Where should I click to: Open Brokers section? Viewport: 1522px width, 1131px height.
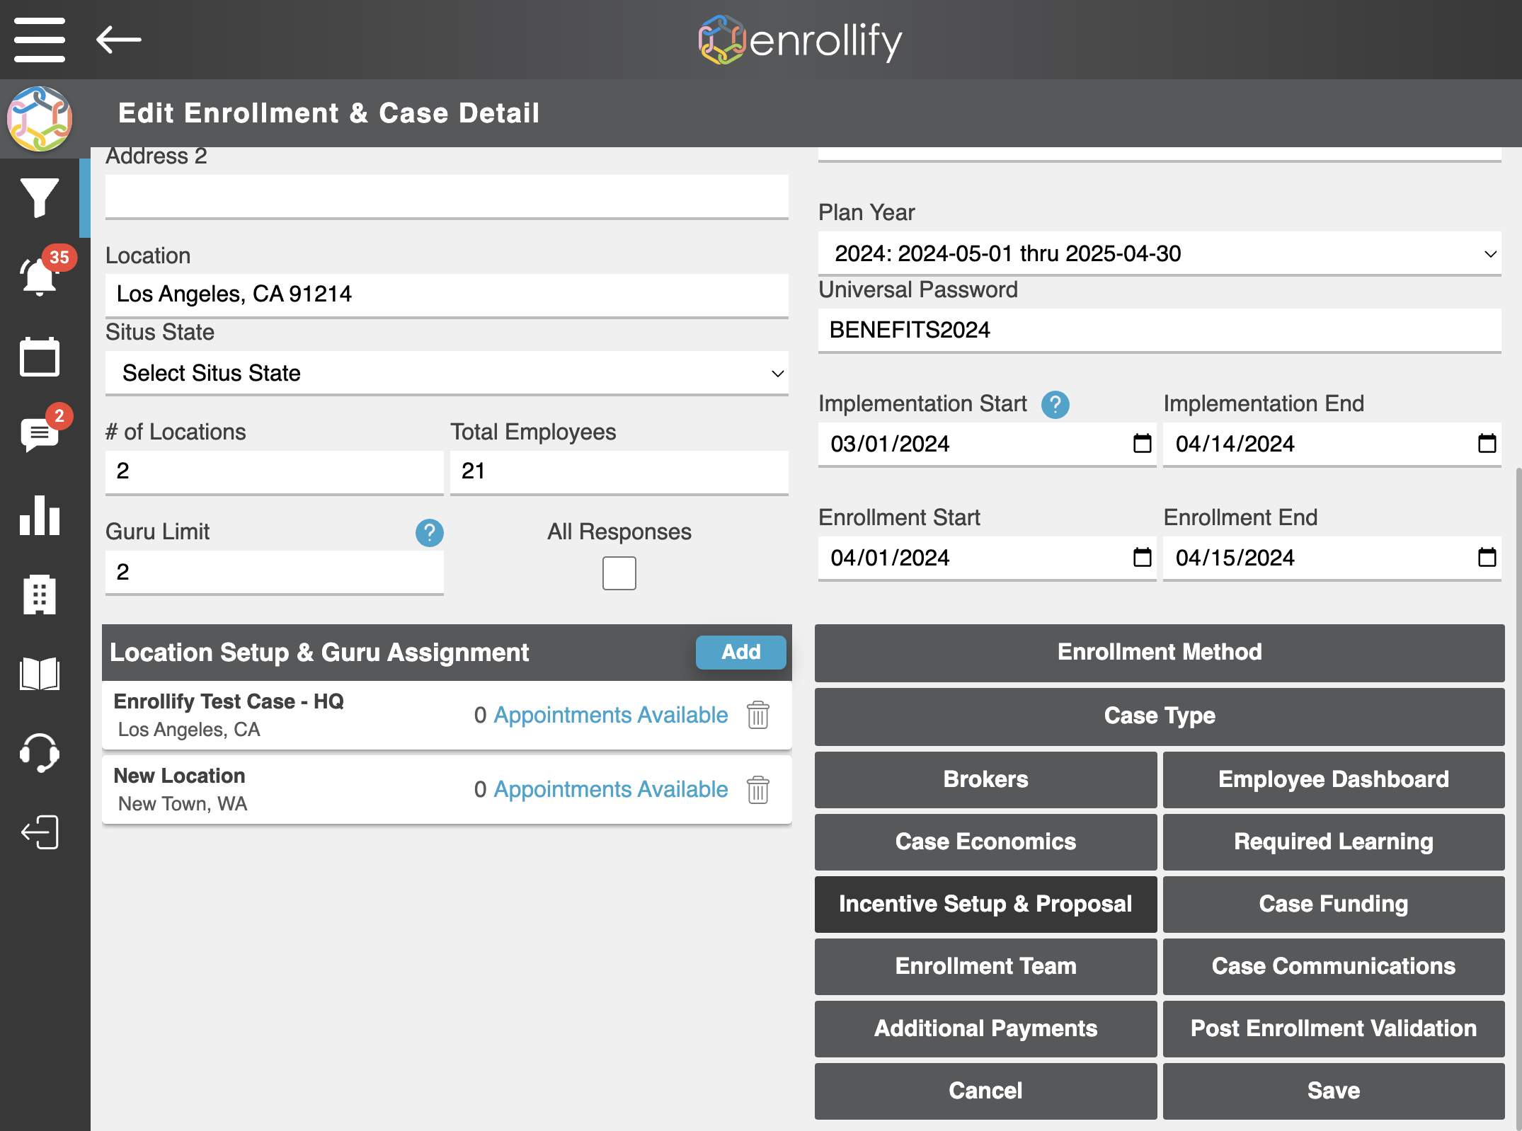coord(985,779)
